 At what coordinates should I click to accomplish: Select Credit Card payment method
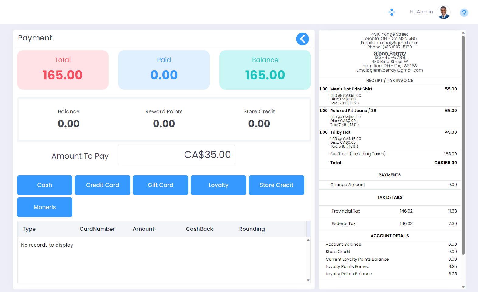102,185
